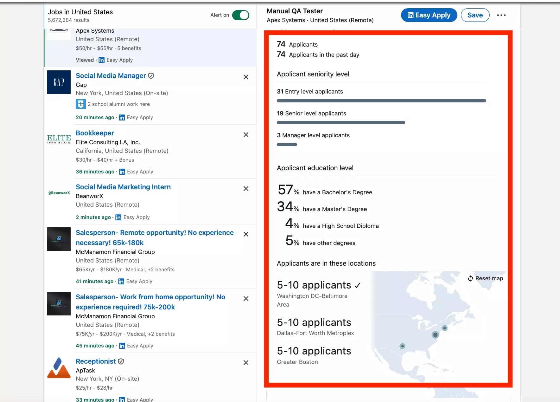Click the map marker near Dallas
560x402 pixels.
point(403,346)
